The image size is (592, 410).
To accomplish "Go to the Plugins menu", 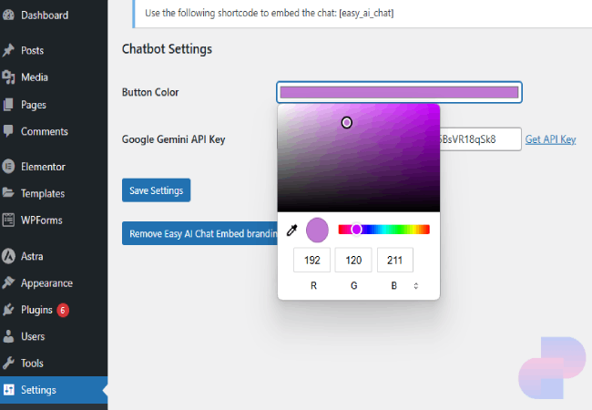I will point(36,310).
